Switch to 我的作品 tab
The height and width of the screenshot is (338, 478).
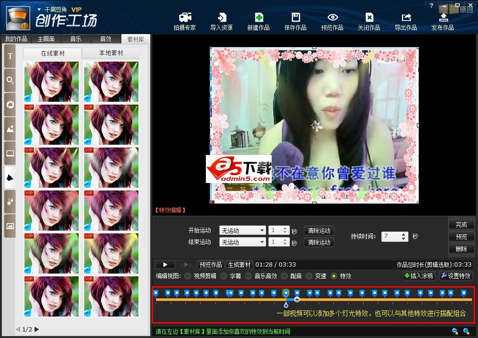click(16, 39)
